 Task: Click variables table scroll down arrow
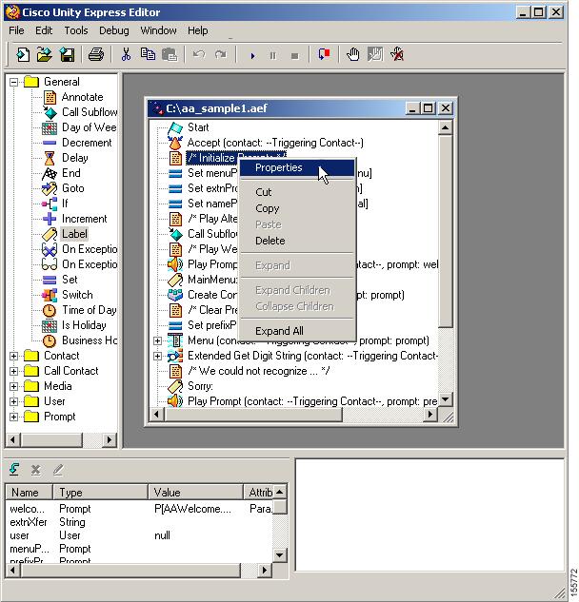pyautogui.click(x=280, y=555)
